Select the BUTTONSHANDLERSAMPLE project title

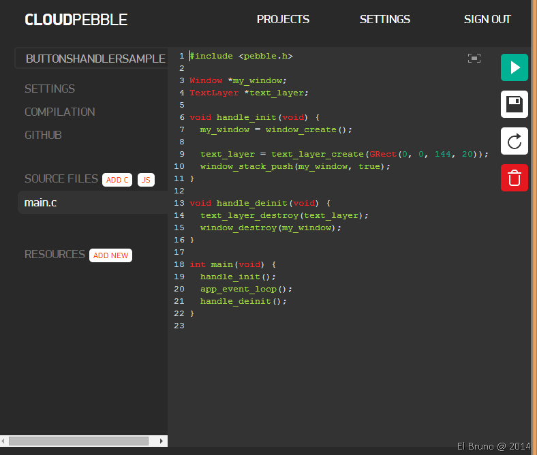point(95,59)
